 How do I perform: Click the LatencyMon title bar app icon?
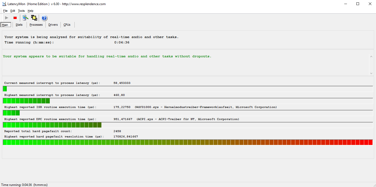pos(4,4)
